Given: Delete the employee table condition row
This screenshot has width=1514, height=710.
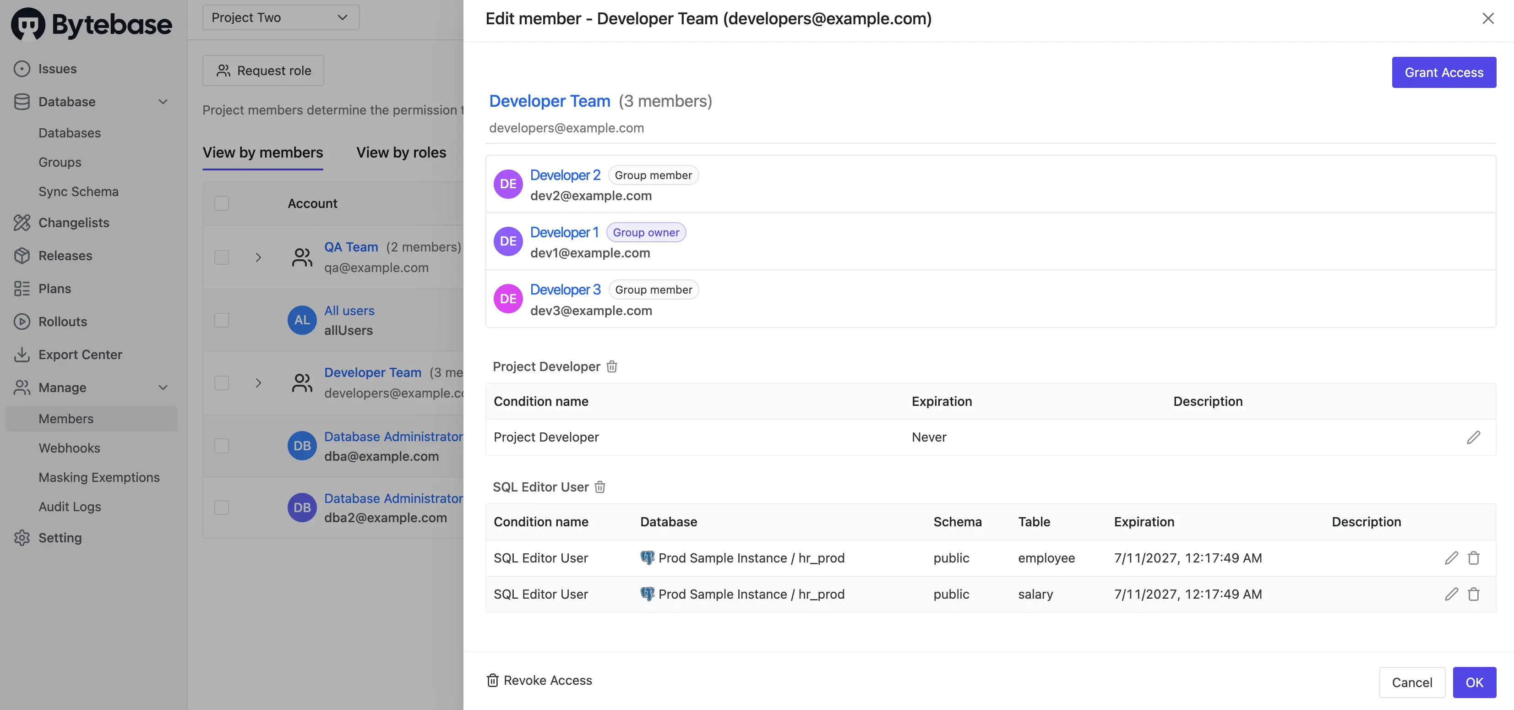Looking at the screenshot, I should (1473, 558).
